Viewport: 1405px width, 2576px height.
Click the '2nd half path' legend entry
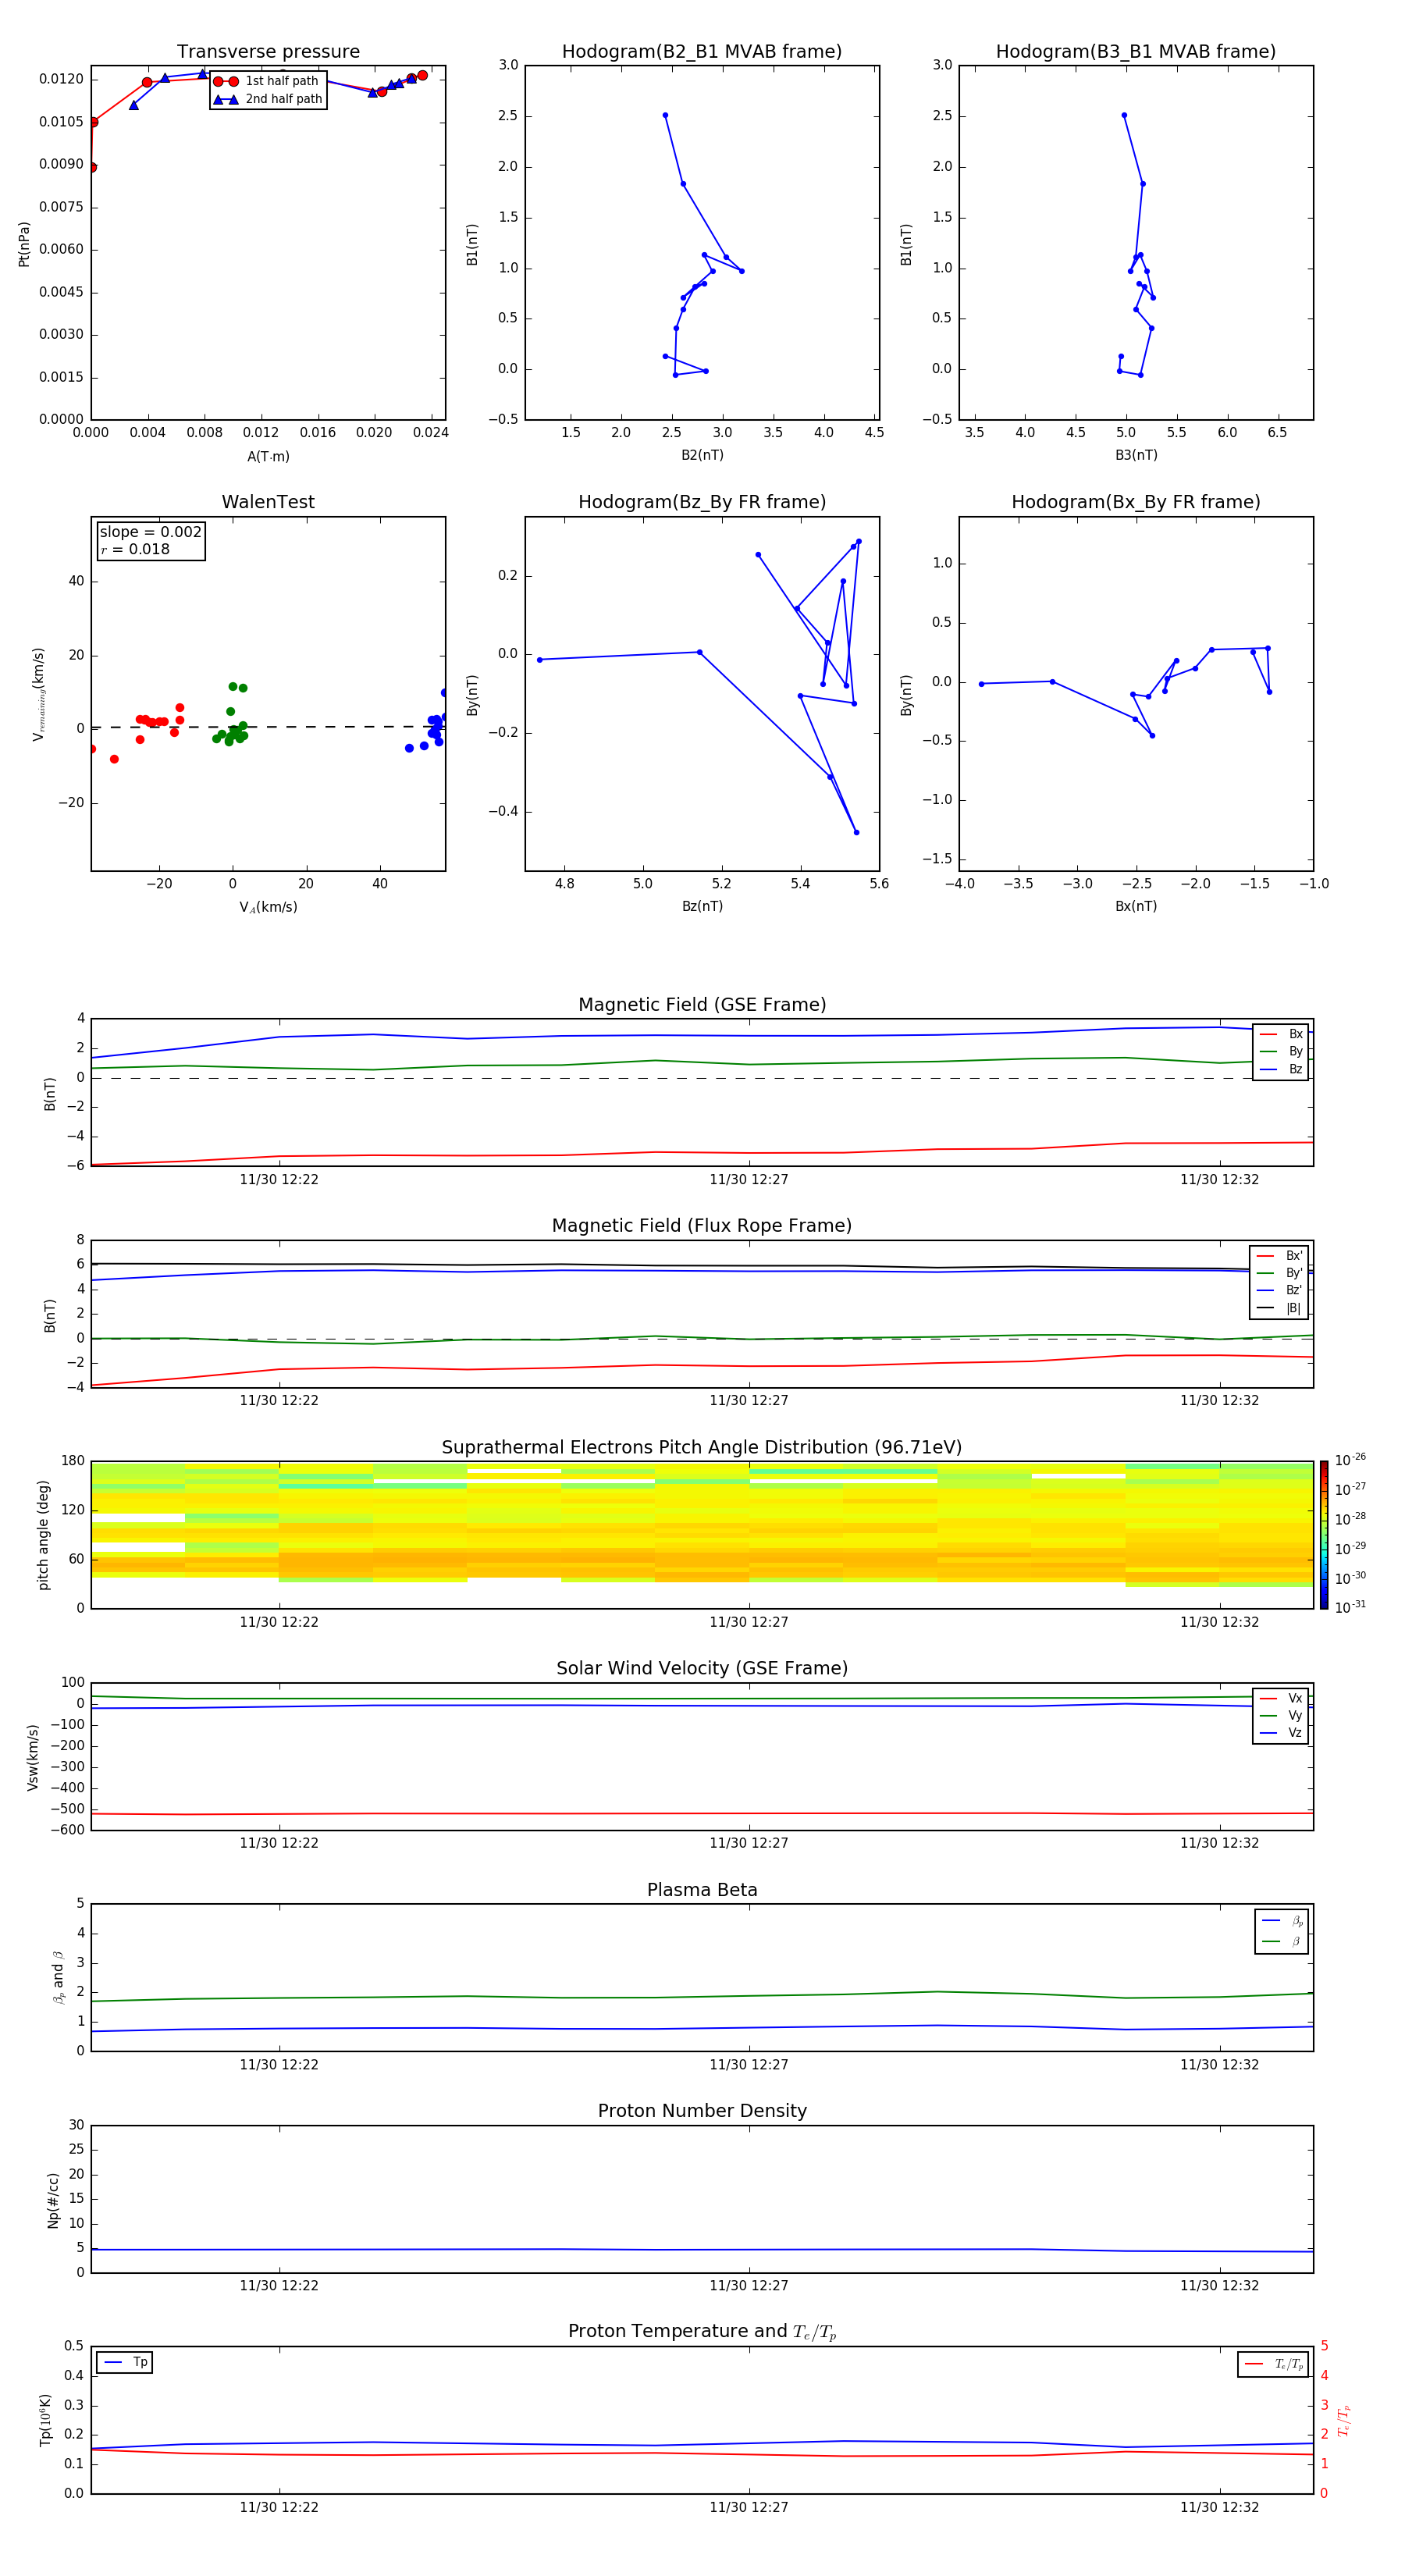[x=268, y=99]
